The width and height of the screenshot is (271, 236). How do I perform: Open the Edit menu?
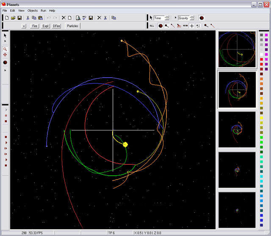coord(12,11)
